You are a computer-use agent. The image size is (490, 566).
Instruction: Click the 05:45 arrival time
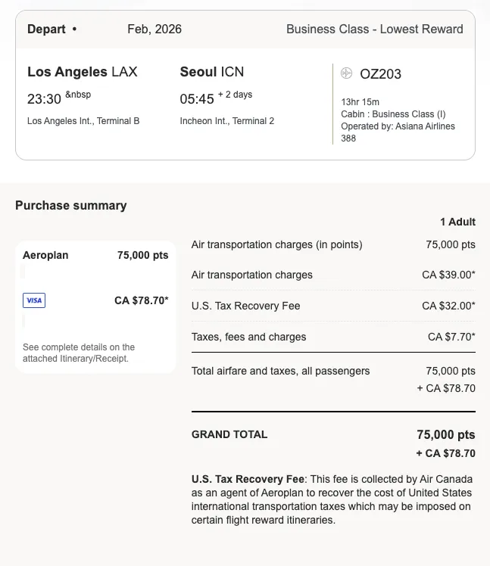coord(197,99)
